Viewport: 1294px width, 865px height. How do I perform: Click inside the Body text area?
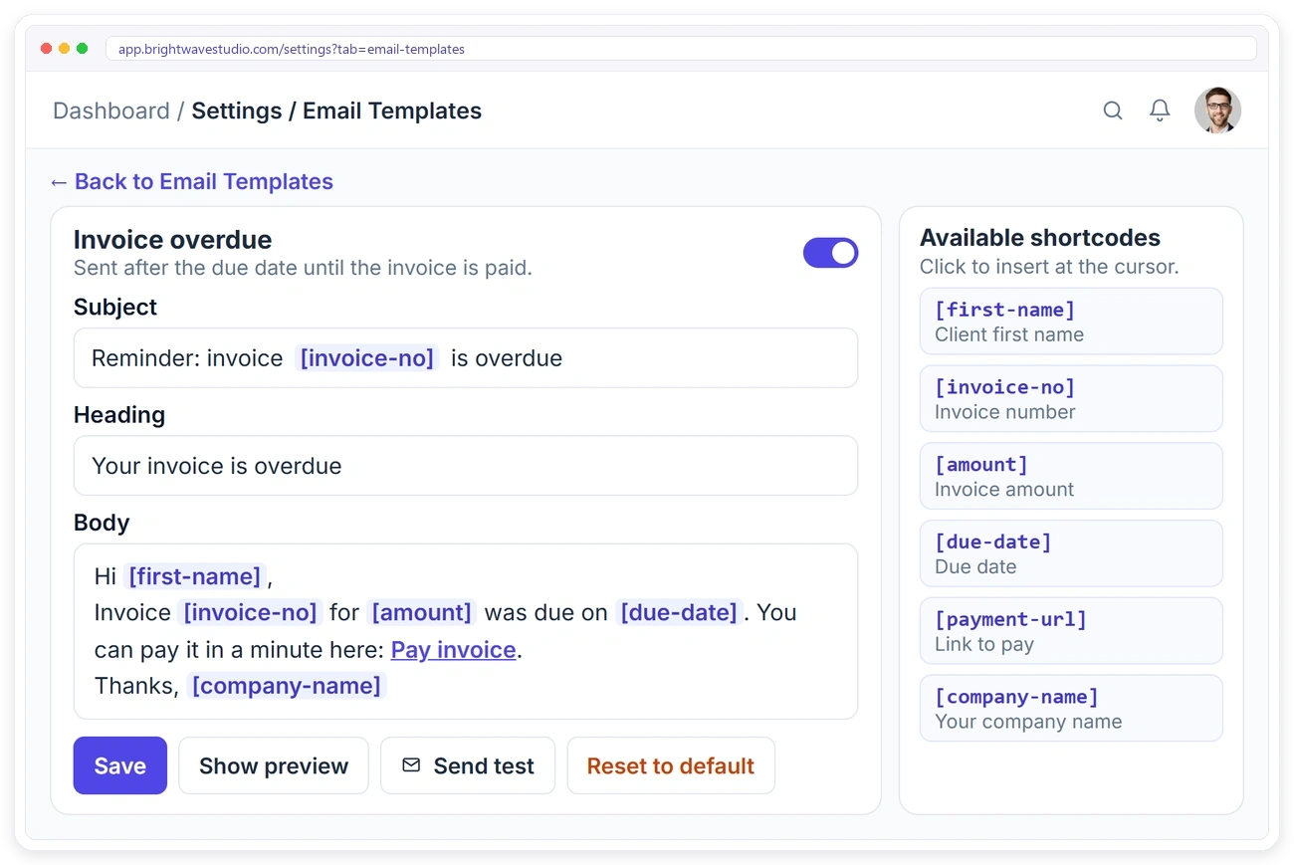pos(466,631)
